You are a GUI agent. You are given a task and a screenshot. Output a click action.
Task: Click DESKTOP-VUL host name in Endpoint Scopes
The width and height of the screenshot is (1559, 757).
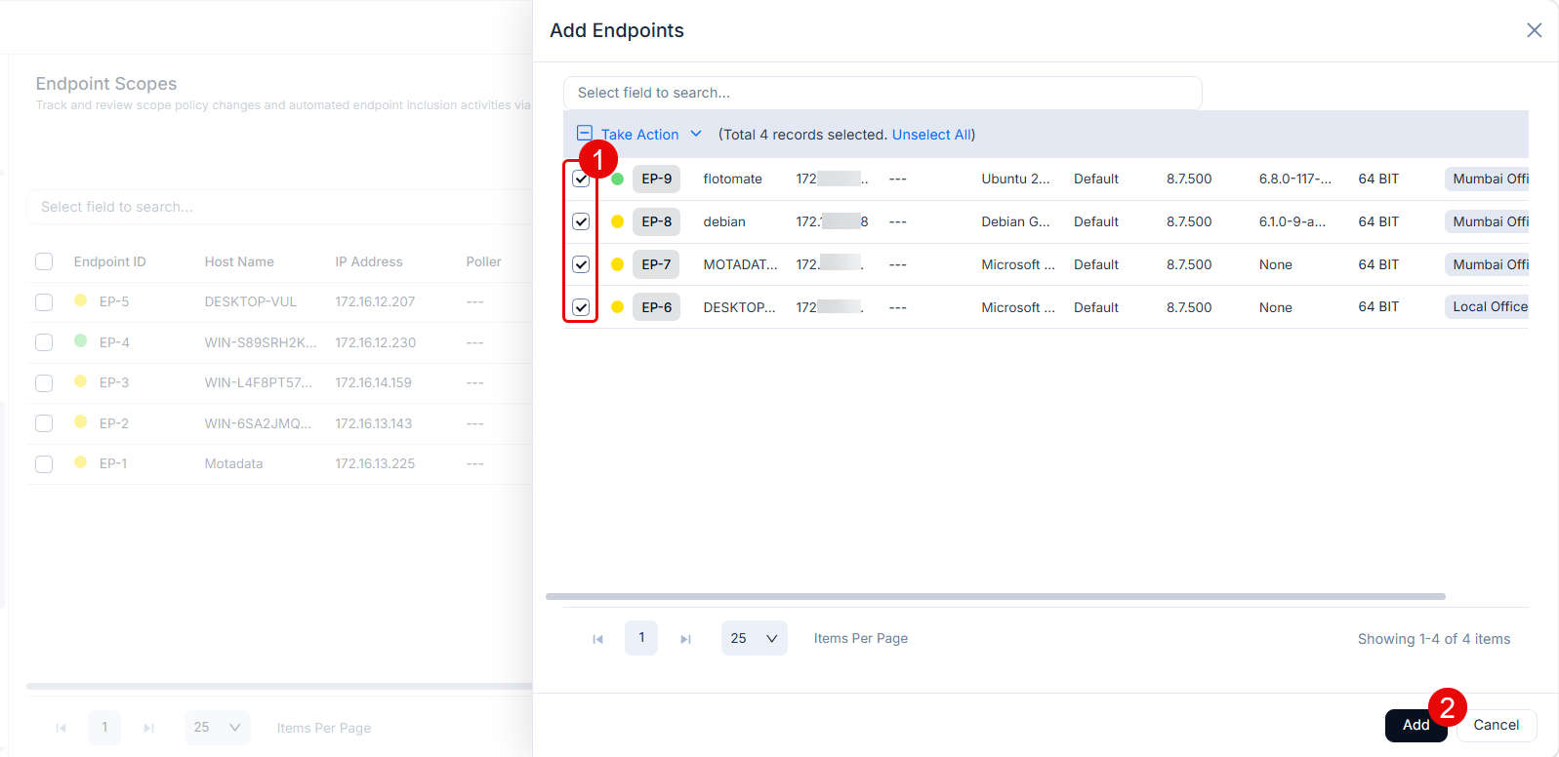click(251, 301)
